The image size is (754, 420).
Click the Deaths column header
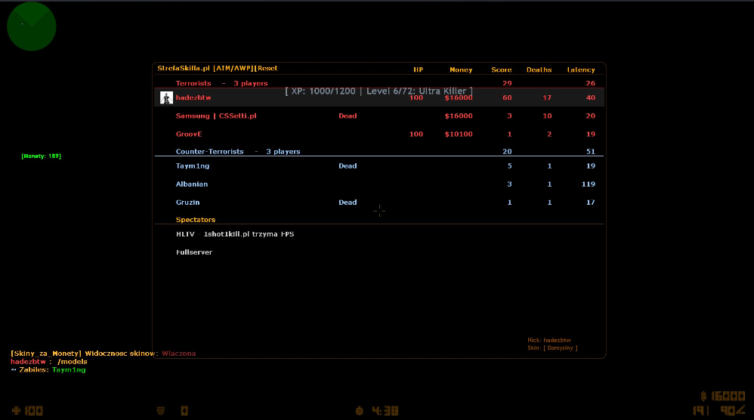click(x=539, y=69)
